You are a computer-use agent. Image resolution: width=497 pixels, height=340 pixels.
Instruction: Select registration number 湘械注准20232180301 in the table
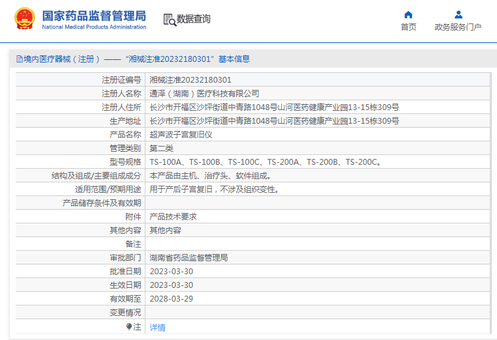click(190, 80)
